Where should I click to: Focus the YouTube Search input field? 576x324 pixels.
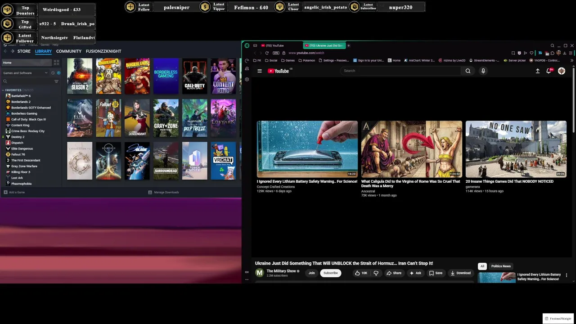click(400, 71)
